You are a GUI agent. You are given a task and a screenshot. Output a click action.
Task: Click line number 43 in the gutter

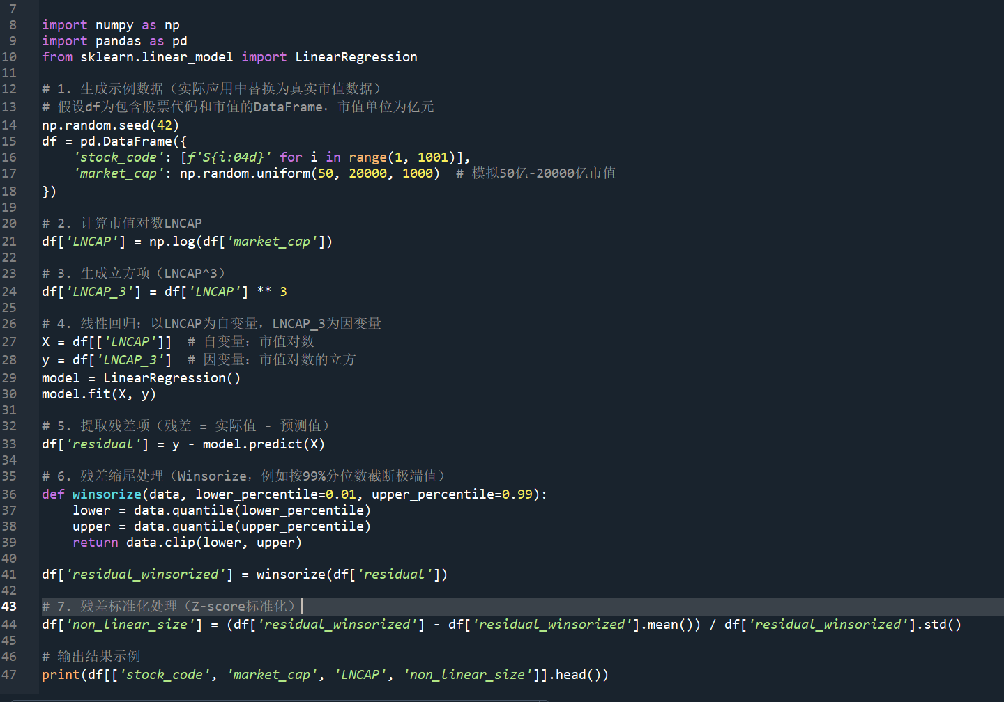(9, 607)
